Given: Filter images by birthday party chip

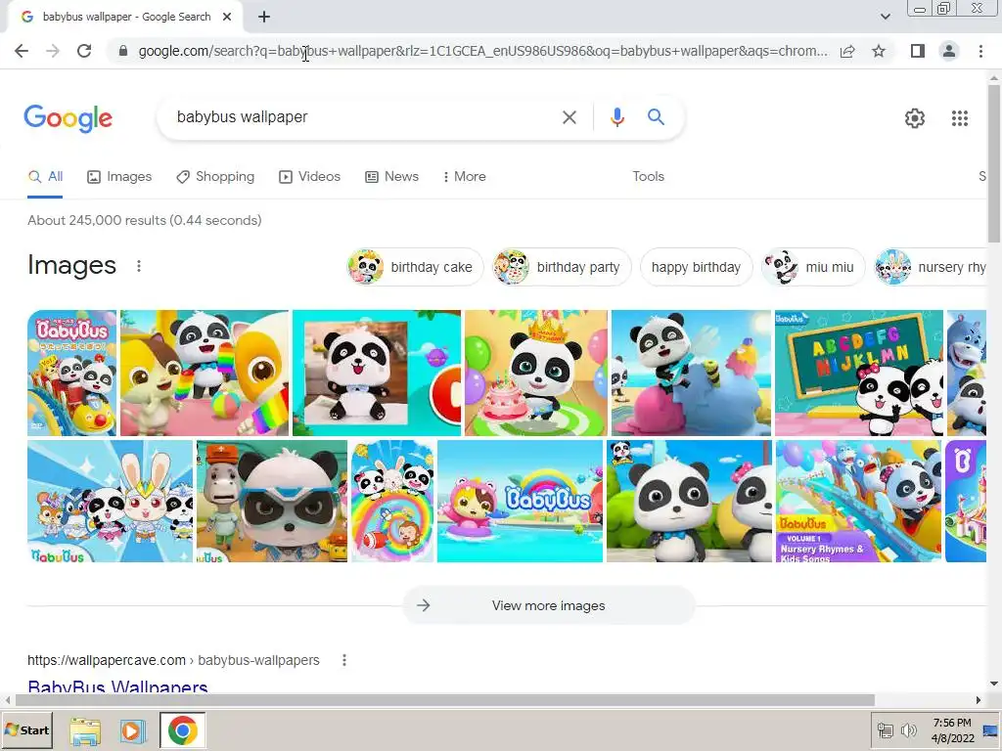Looking at the screenshot, I should (561, 267).
